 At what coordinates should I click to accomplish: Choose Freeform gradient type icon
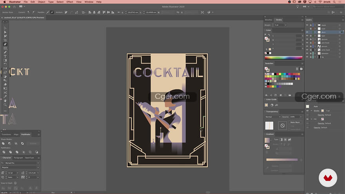click(x=289, y=140)
